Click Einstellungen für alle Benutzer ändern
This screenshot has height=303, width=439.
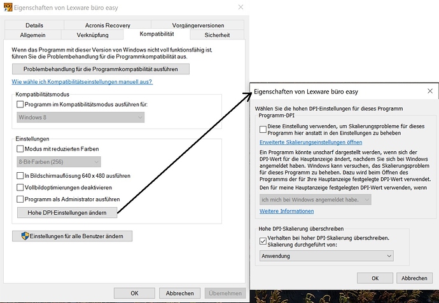73,236
